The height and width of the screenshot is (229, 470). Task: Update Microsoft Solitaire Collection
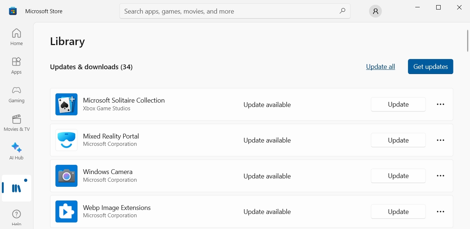pyautogui.click(x=398, y=104)
